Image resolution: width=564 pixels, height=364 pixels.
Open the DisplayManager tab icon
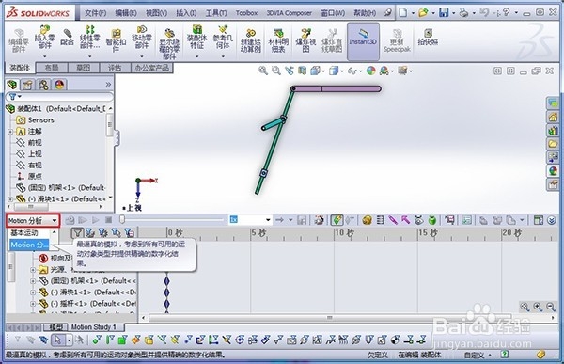point(59,85)
